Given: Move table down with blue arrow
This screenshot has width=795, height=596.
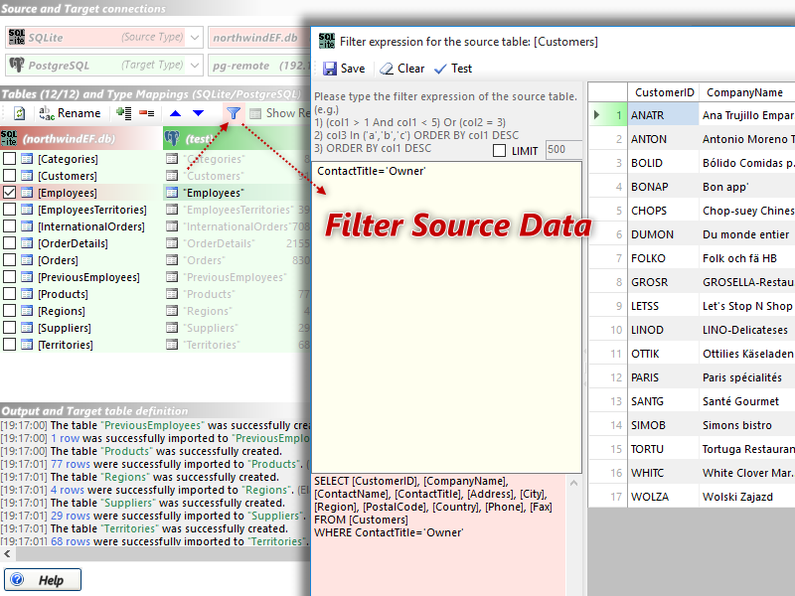Looking at the screenshot, I should click(198, 113).
